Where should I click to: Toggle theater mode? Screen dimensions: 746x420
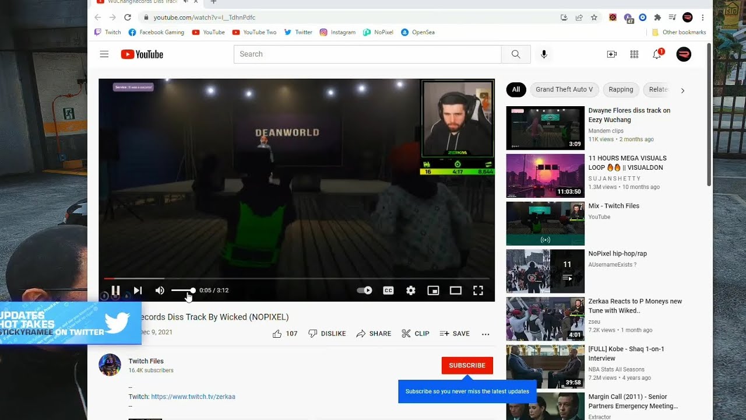(456, 290)
